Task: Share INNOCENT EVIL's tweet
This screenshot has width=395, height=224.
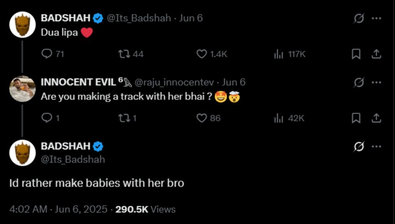Action: (x=376, y=118)
